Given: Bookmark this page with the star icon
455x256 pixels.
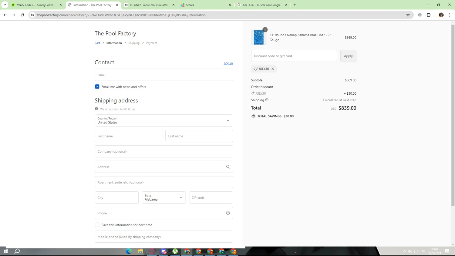Looking at the screenshot, I should tap(408, 15).
